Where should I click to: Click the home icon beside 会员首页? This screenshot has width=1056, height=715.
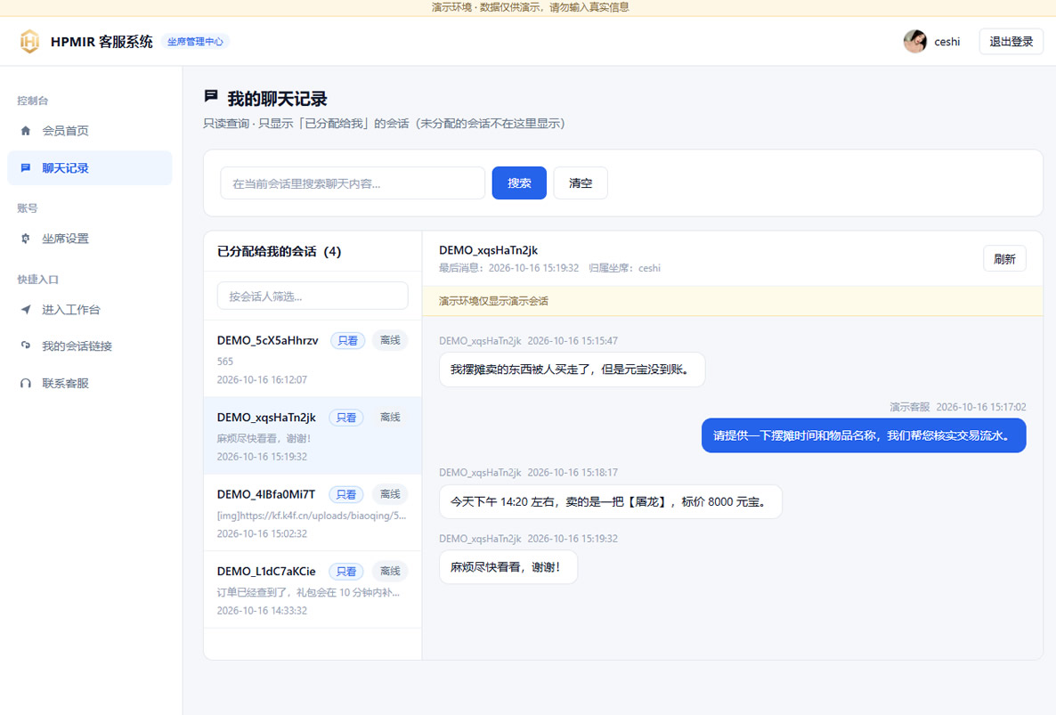coord(26,131)
